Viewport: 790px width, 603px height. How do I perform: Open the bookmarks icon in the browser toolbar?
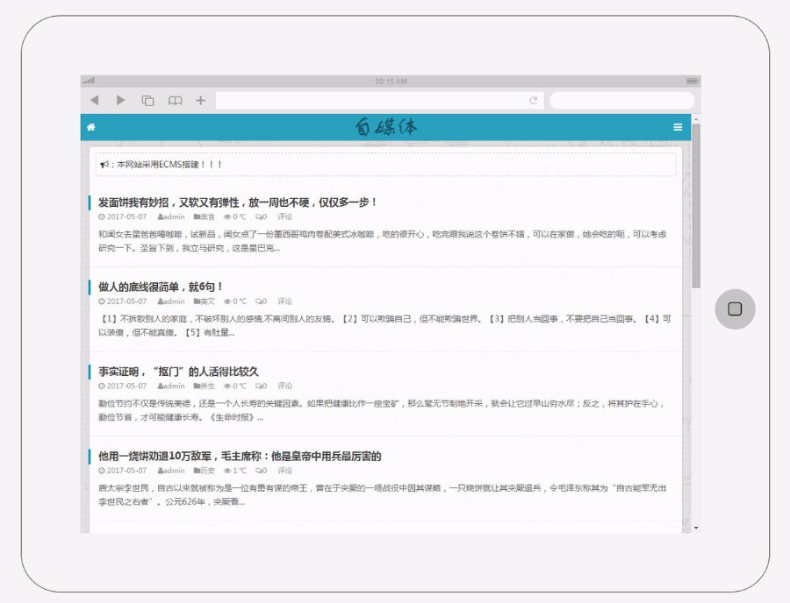[175, 100]
